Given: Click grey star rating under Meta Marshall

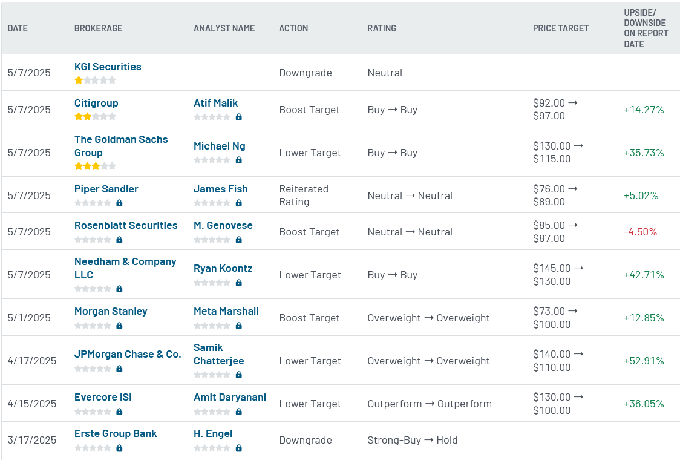Looking at the screenshot, I should (x=212, y=326).
